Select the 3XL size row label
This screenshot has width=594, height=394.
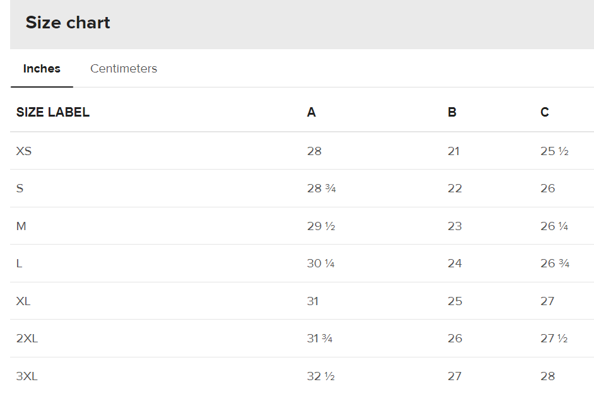(x=27, y=376)
